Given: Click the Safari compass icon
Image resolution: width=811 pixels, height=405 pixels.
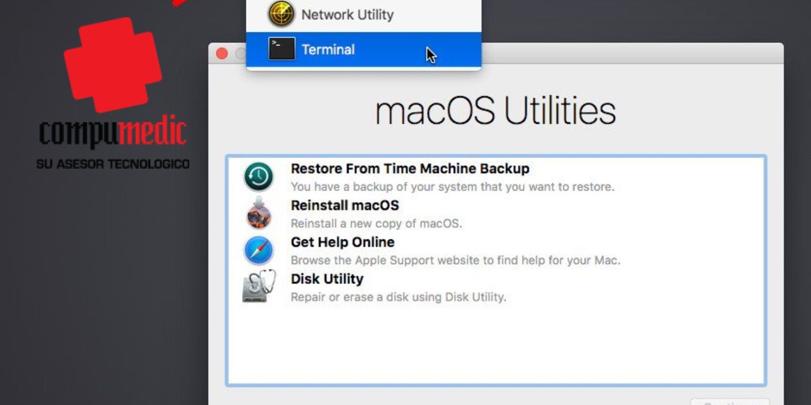Looking at the screenshot, I should [259, 250].
